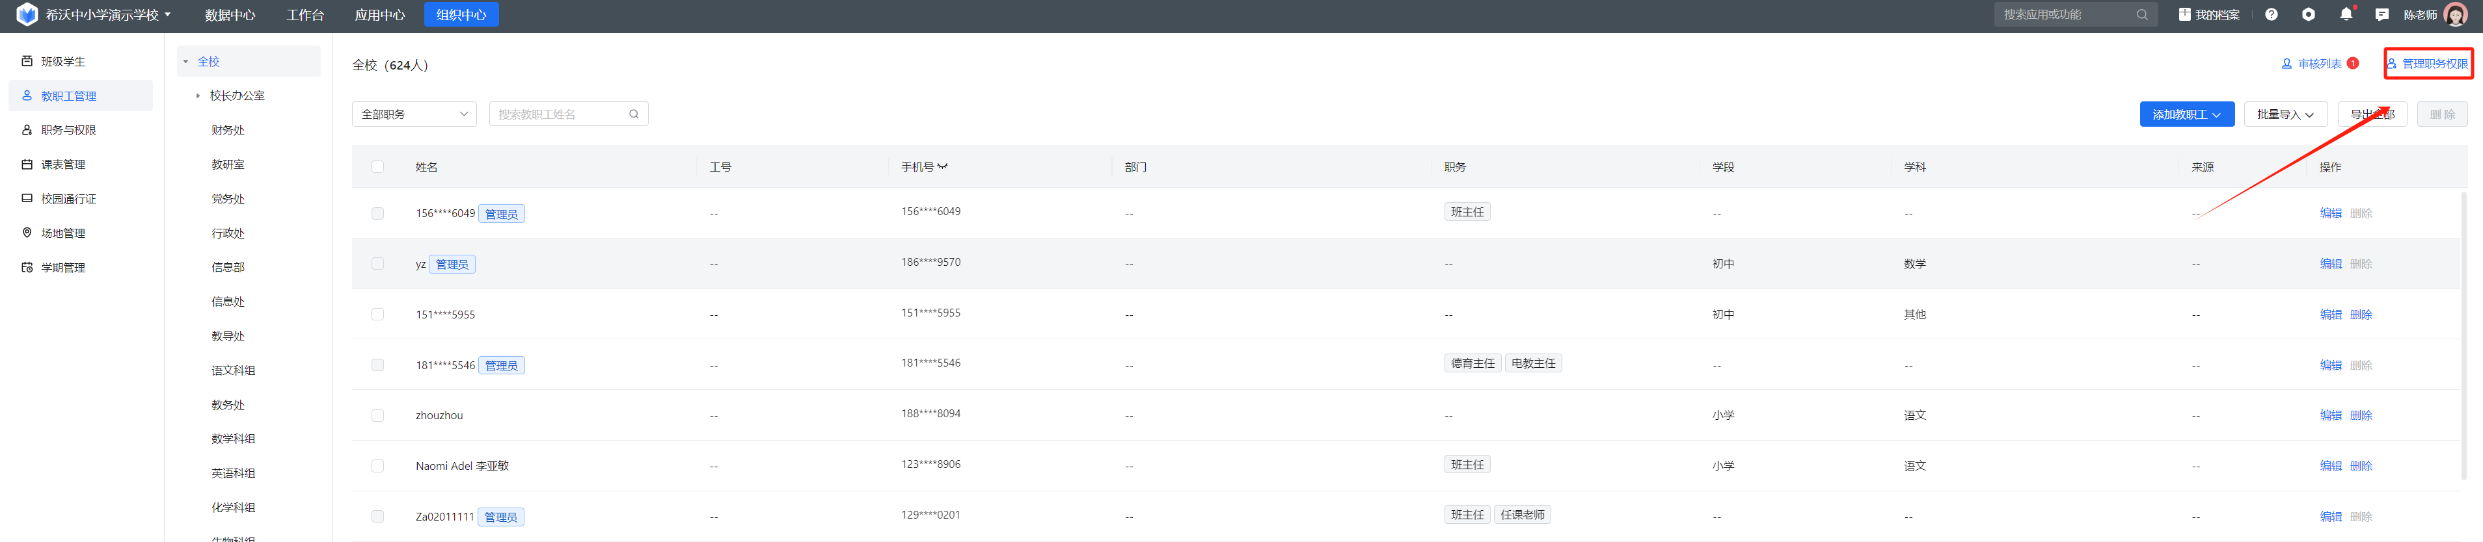The width and height of the screenshot is (2483, 542).
Task: Switch to 工作台 tab
Action: (x=305, y=14)
